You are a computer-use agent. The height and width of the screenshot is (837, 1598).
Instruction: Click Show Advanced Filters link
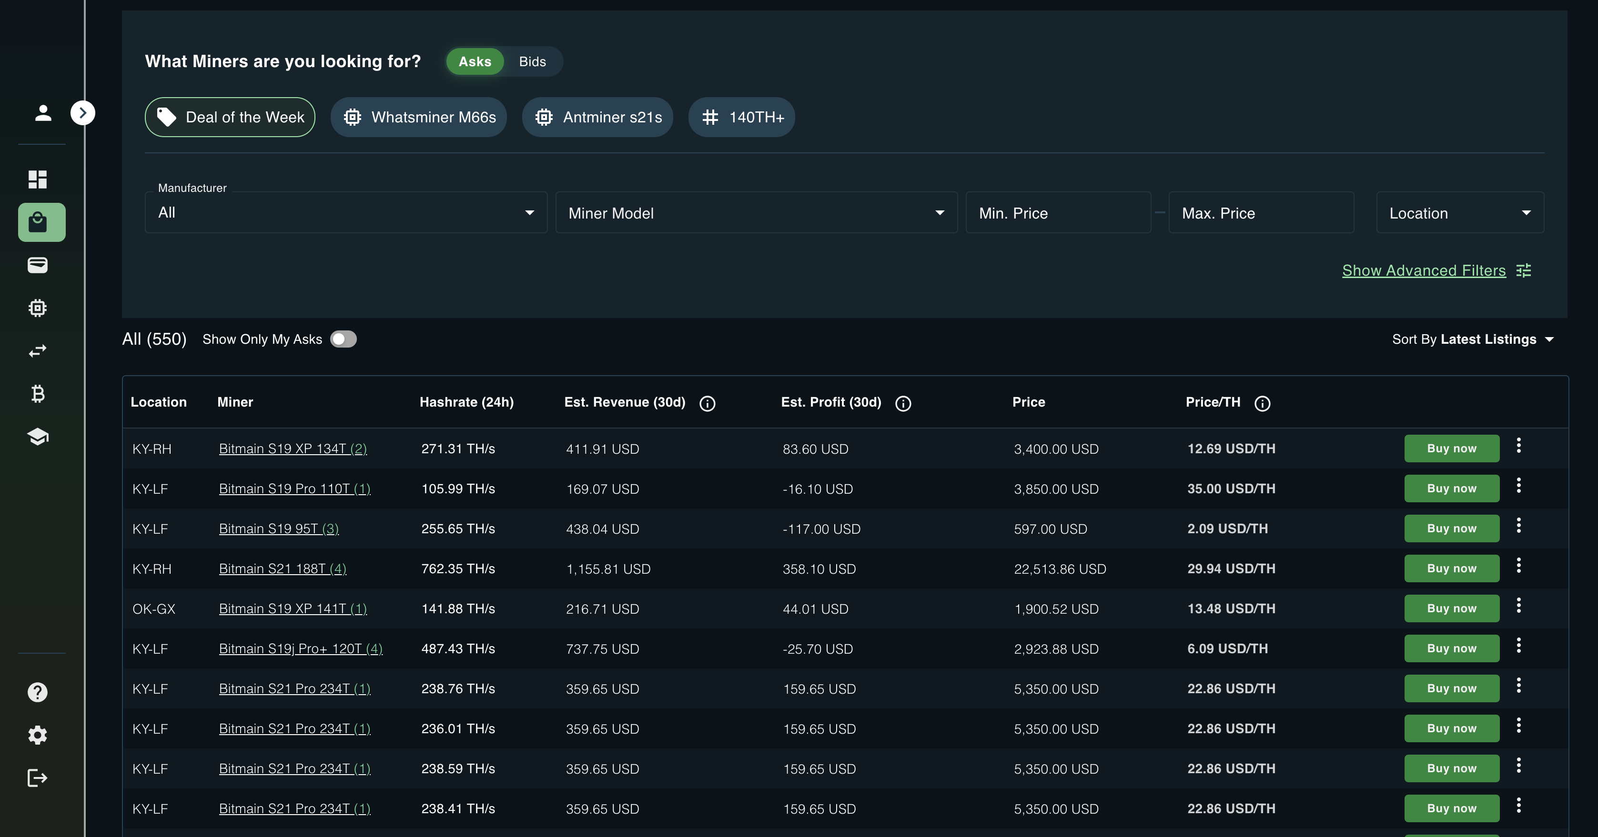pos(1424,270)
